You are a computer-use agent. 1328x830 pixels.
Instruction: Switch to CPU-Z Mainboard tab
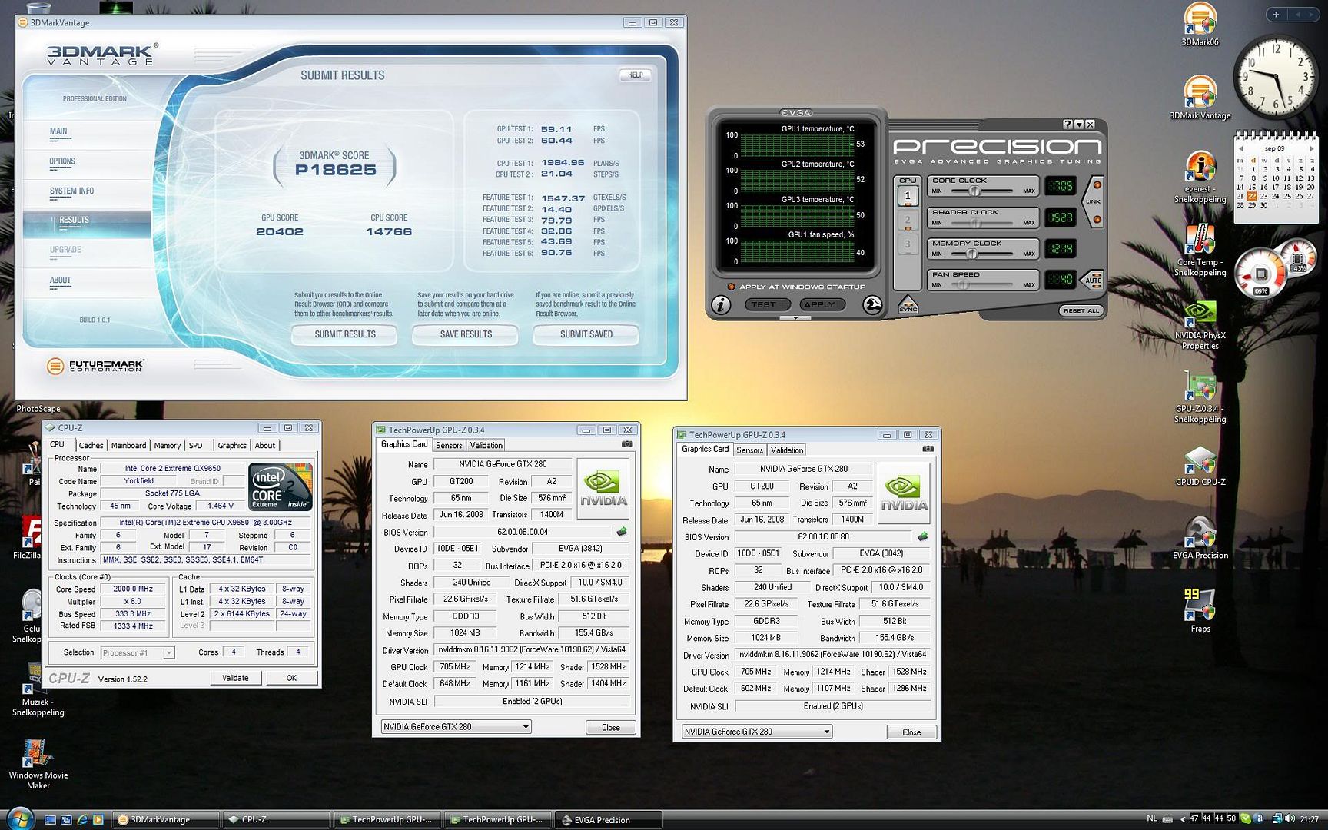point(128,445)
